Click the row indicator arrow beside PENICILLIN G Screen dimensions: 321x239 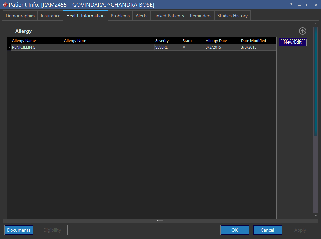(x=9, y=47)
